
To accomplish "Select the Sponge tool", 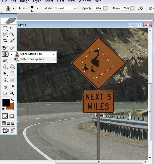I will pos(12,66).
